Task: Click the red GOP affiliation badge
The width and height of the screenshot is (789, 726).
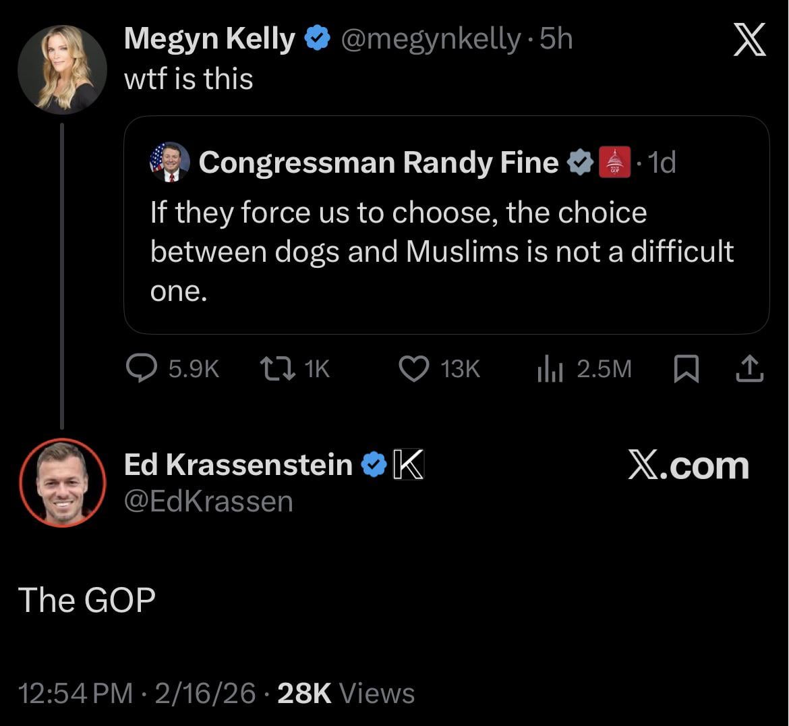Action: click(x=614, y=162)
